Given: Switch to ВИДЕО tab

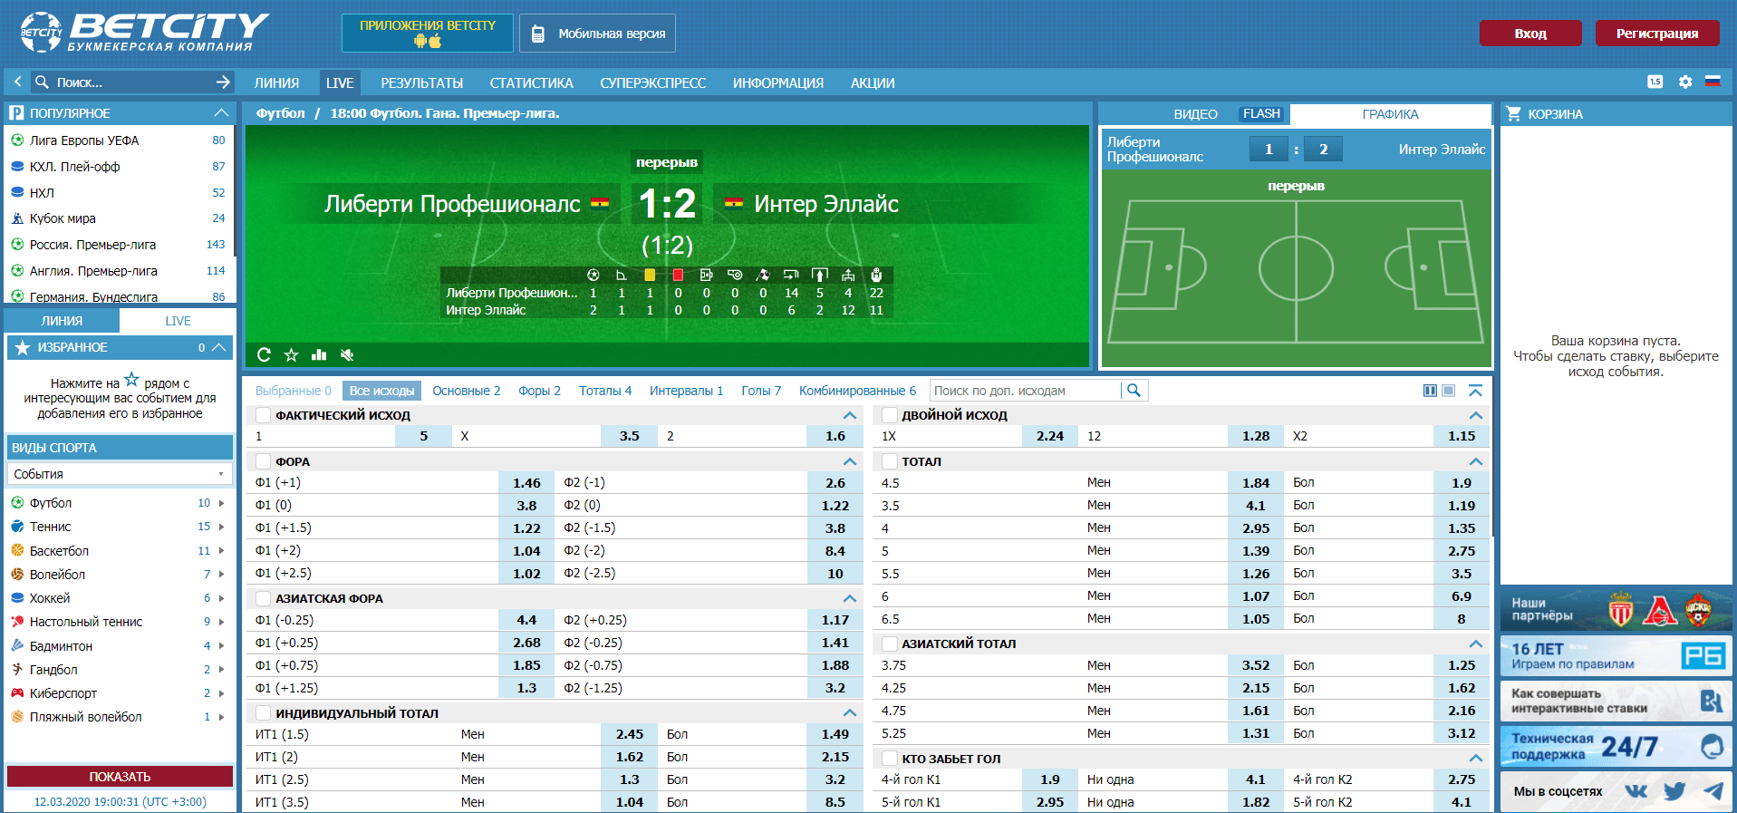Looking at the screenshot, I should pyautogui.click(x=1196, y=114).
